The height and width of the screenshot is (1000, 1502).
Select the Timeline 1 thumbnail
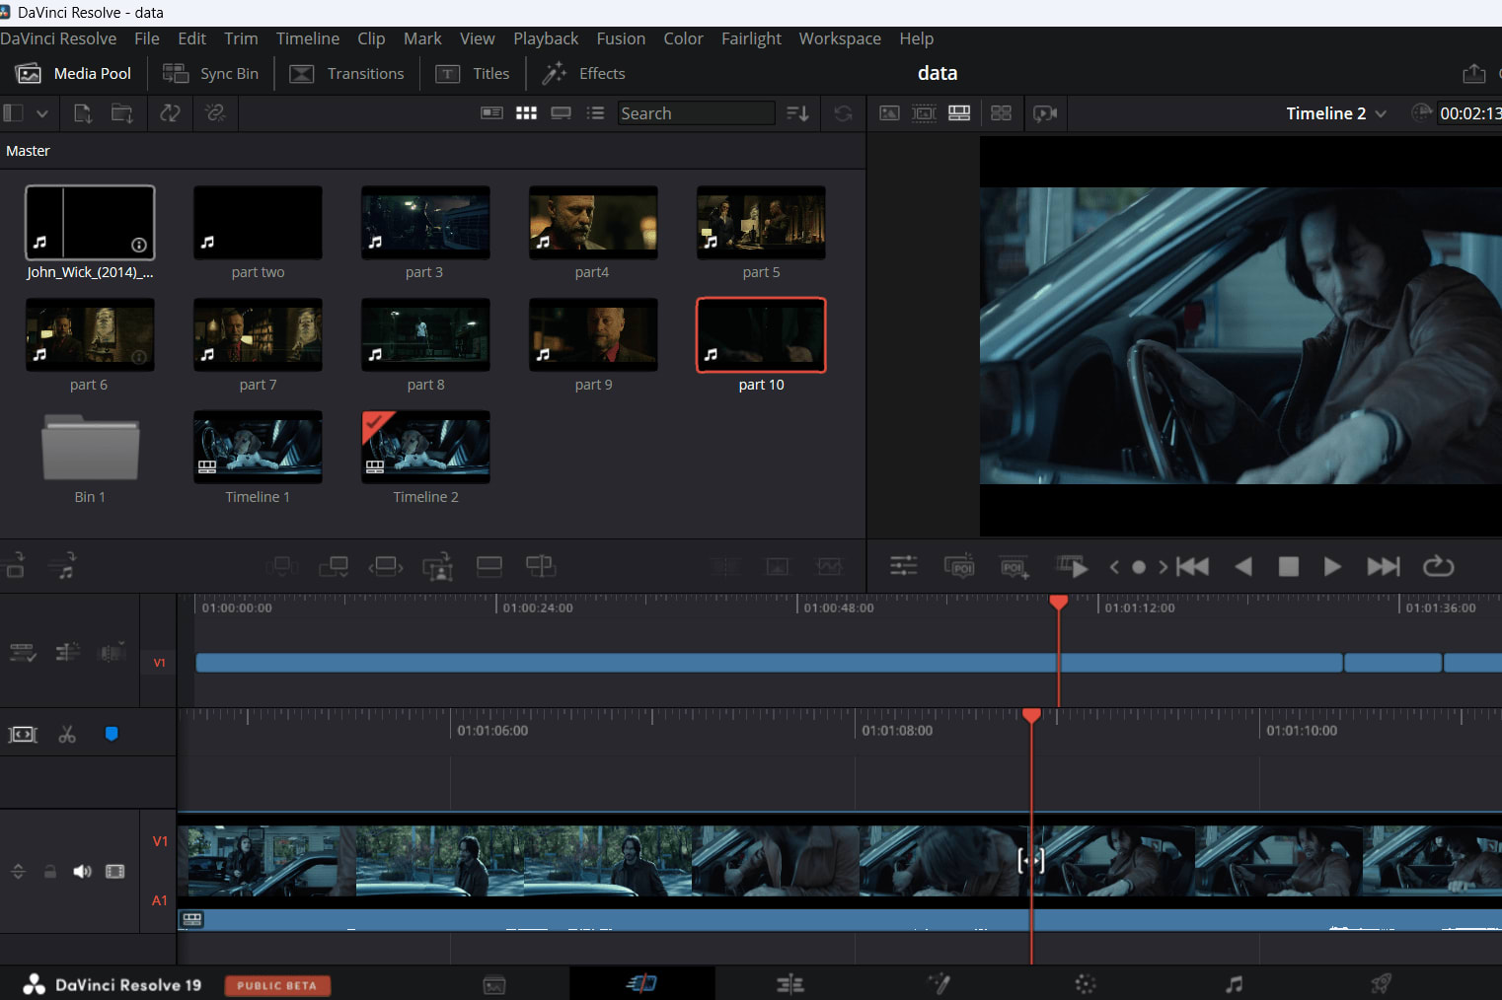(258, 448)
